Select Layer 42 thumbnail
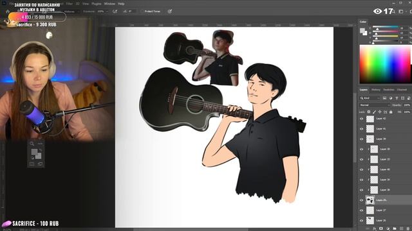This screenshot has width=412, height=231. (x=370, y=119)
